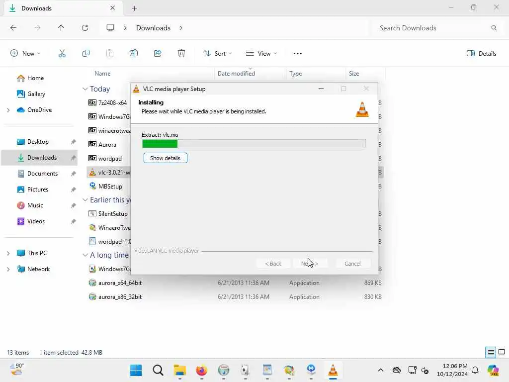Open taskbar Search
This screenshot has width=509, height=382.
click(x=158, y=370)
